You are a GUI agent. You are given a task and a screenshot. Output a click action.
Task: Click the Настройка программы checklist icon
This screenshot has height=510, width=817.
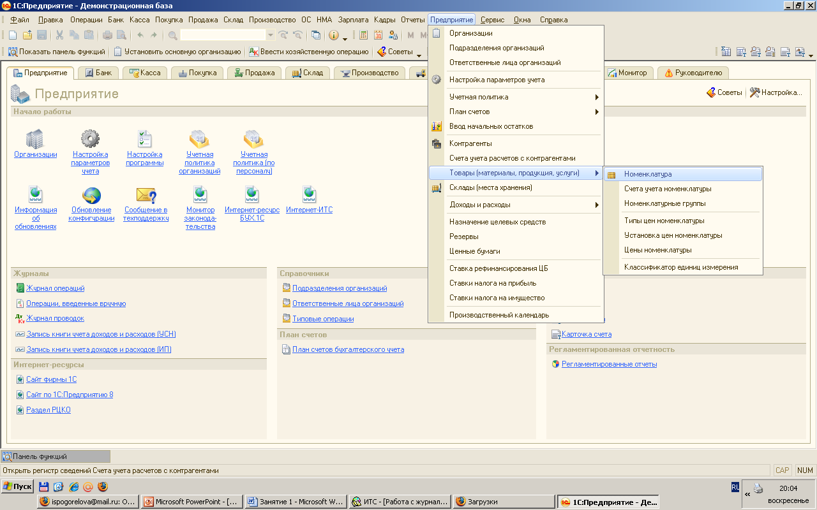tap(145, 138)
